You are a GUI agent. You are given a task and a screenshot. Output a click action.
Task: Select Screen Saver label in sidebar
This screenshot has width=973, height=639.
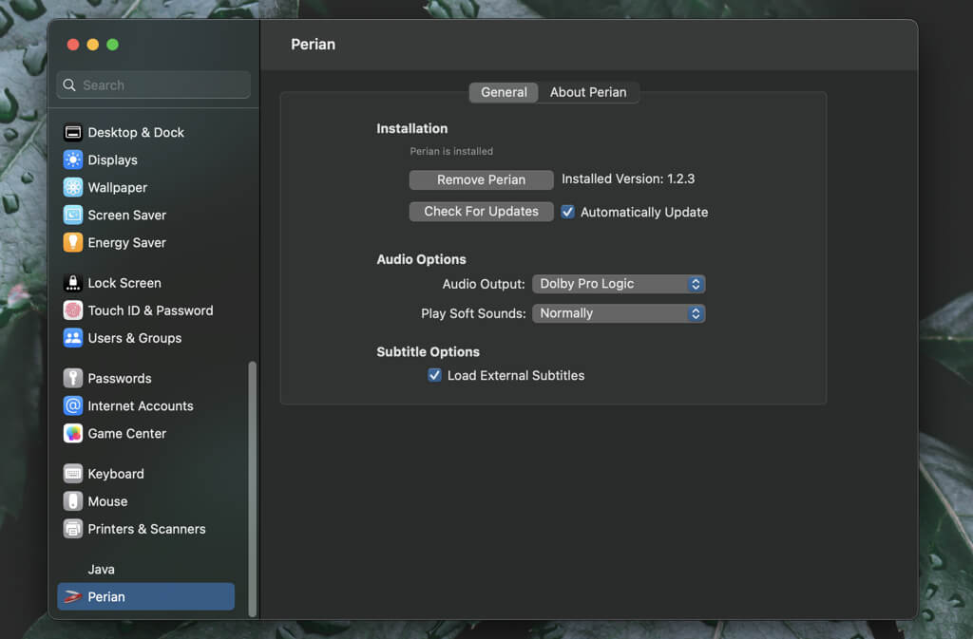coord(126,216)
